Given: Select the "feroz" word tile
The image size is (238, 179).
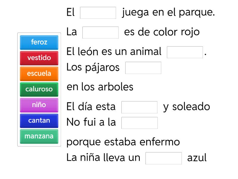Looking at the screenshot, I should point(39,42).
